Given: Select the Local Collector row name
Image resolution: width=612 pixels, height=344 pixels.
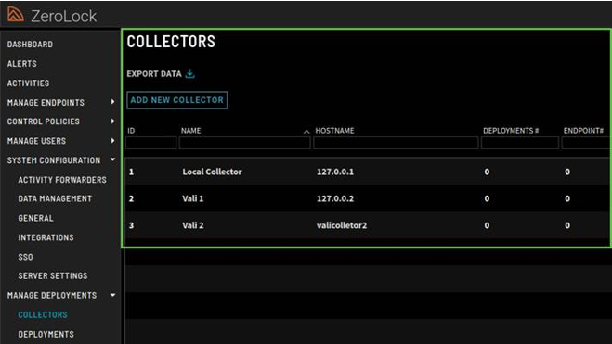Looking at the screenshot, I should point(212,172).
